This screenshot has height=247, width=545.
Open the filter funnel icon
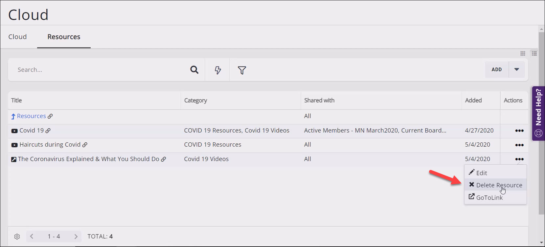242,70
